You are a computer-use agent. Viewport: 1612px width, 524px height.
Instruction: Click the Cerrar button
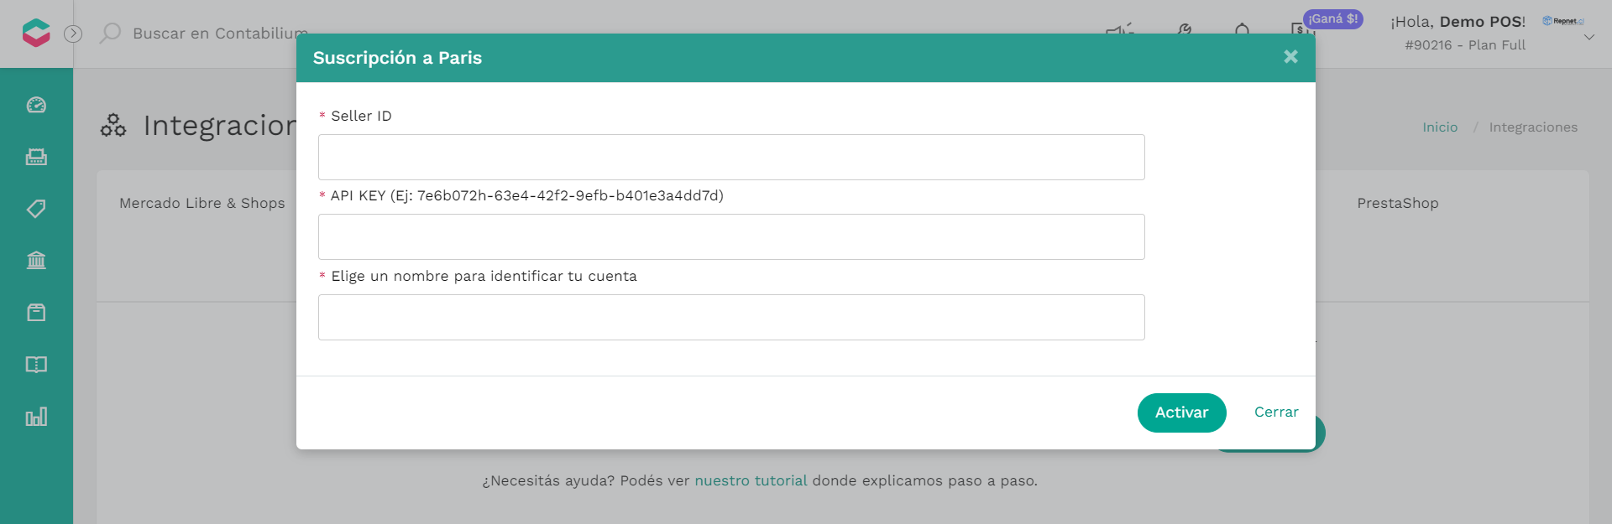[1276, 412]
